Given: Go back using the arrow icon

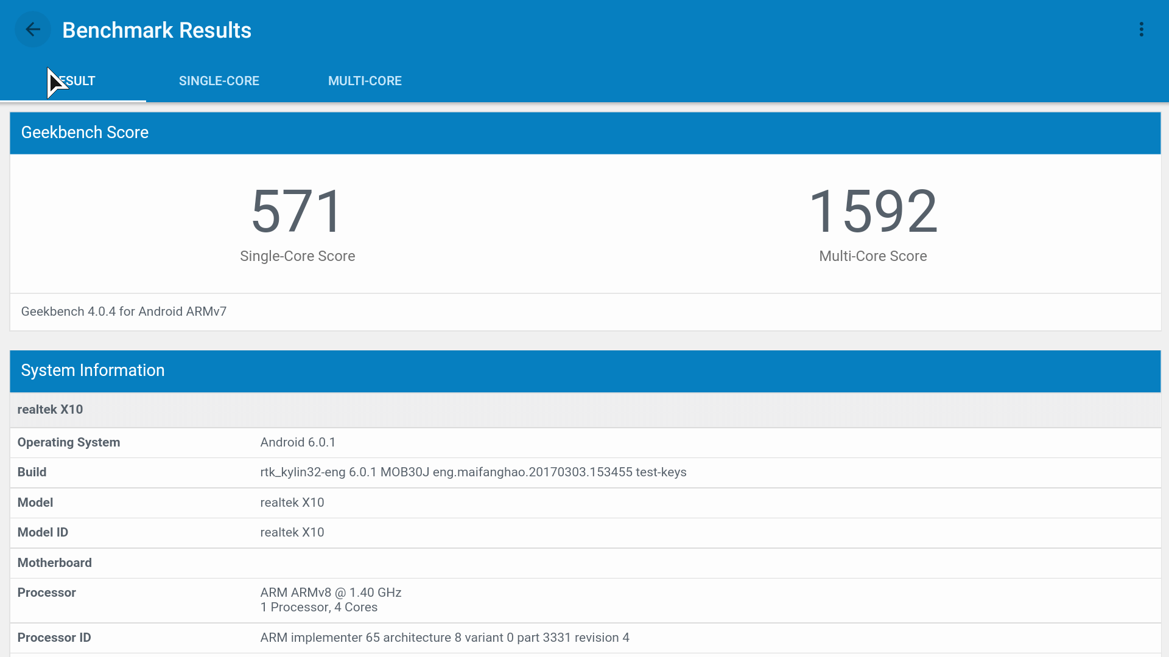Looking at the screenshot, I should [33, 29].
